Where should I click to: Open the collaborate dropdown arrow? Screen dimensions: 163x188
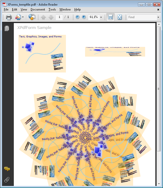(23, 17)
